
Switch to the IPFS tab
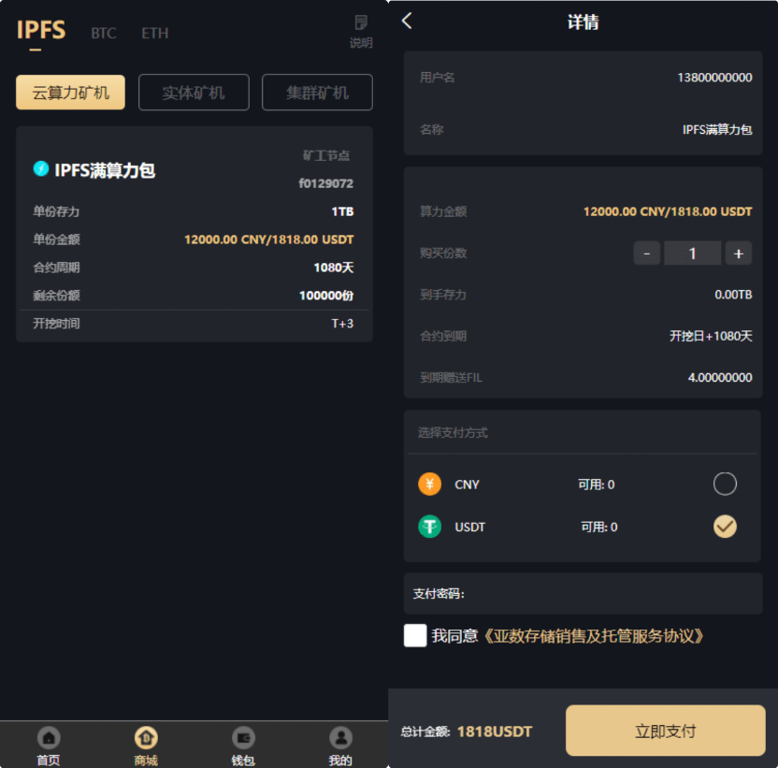(x=41, y=30)
